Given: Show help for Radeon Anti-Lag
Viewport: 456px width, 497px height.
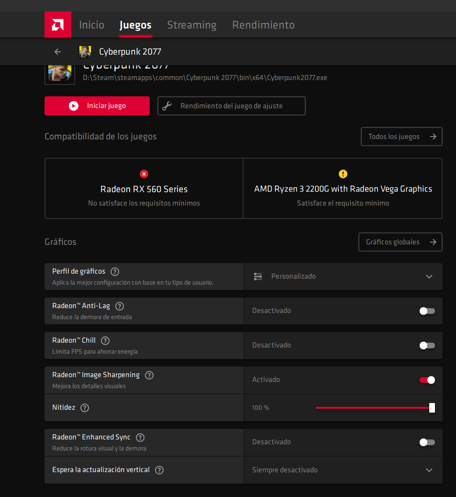Looking at the screenshot, I should [x=120, y=306].
